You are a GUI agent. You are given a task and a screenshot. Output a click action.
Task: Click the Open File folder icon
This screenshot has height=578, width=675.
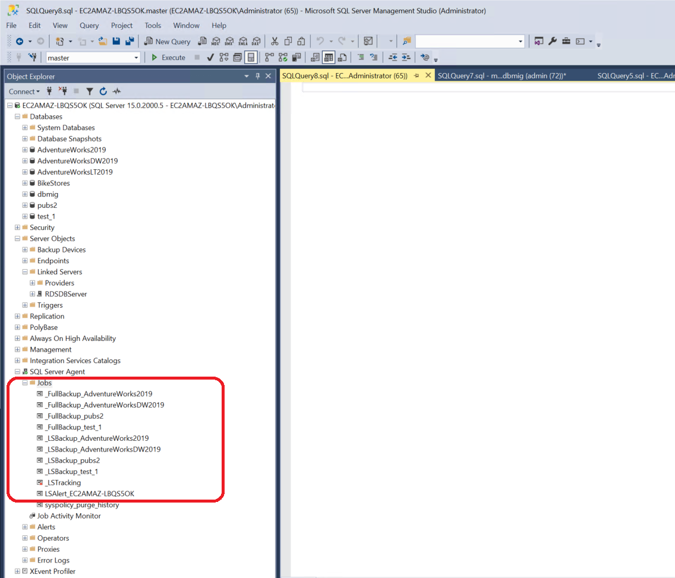click(x=102, y=42)
